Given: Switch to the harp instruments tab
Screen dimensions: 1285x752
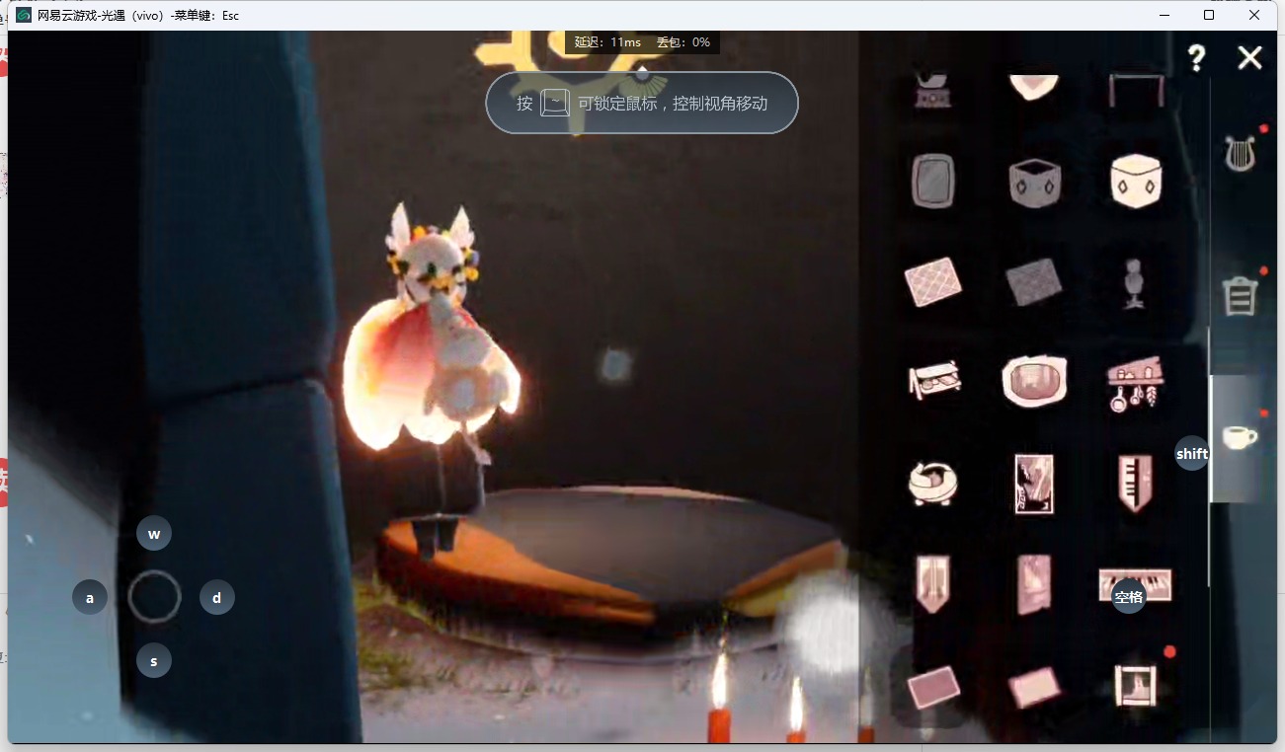Looking at the screenshot, I should coord(1240,154).
